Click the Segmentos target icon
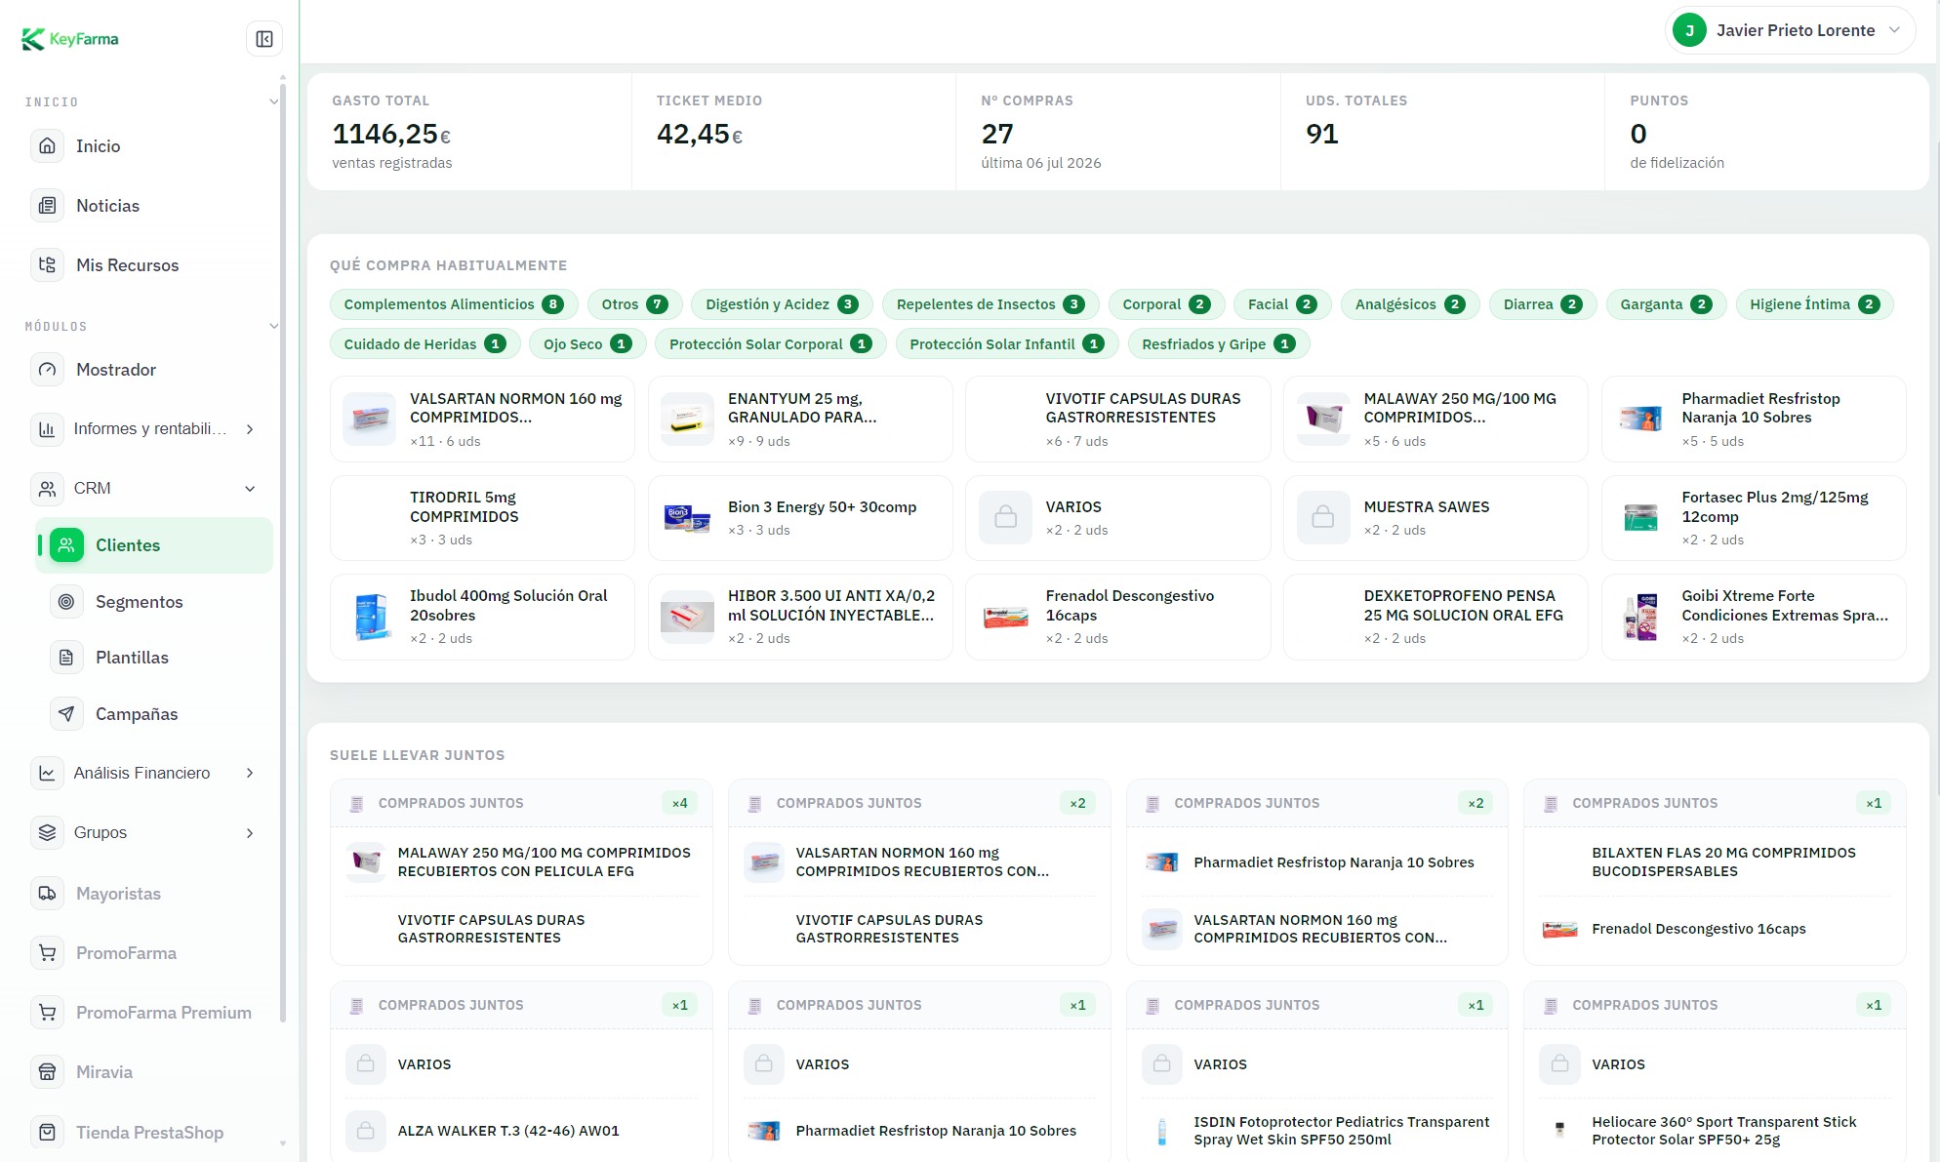This screenshot has height=1162, width=1940. click(66, 602)
